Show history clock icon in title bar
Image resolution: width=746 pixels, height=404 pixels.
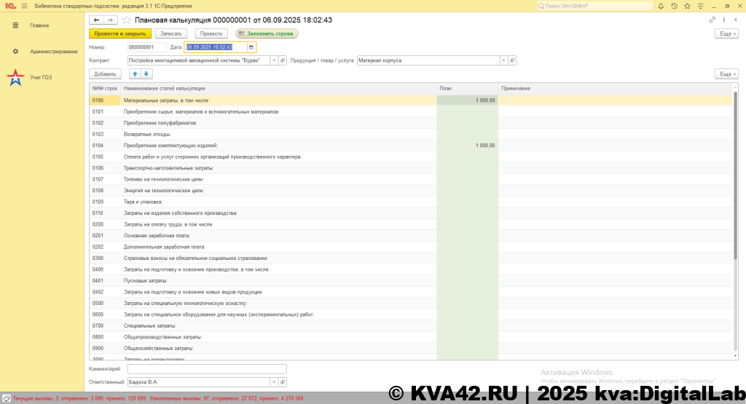[x=675, y=6]
